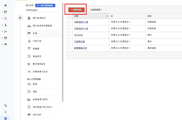Viewport: 182px width, 120px height.
Task: Open the 停留超過2分鐘 goal link
Action: [x=81, y=28]
